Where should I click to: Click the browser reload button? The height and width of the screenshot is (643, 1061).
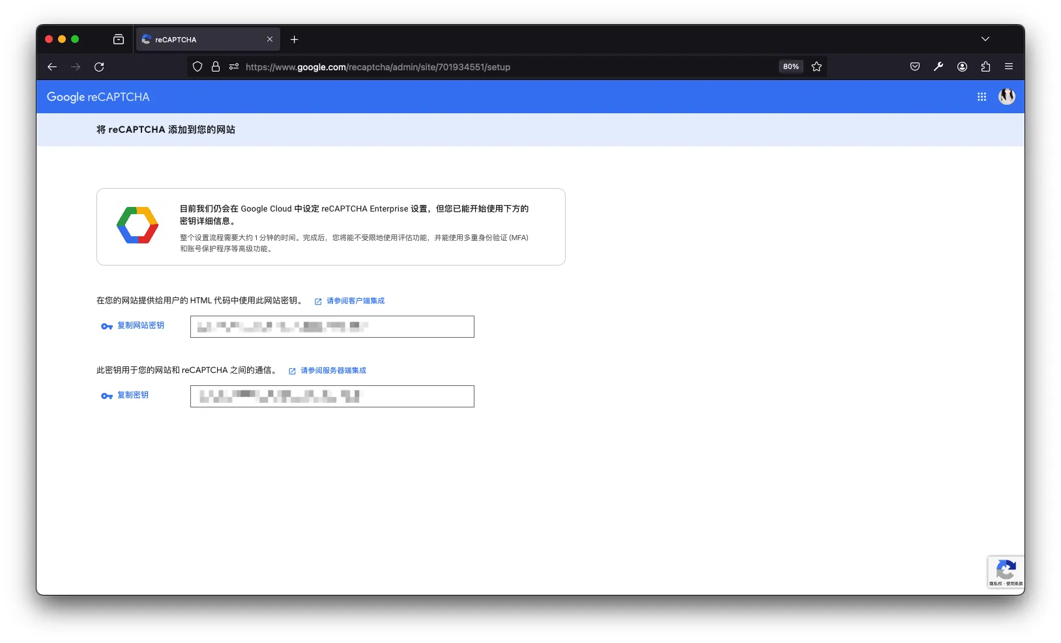[x=99, y=67]
